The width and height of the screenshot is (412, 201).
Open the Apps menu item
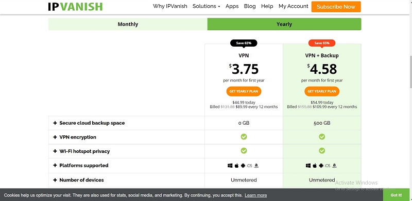pyautogui.click(x=232, y=6)
